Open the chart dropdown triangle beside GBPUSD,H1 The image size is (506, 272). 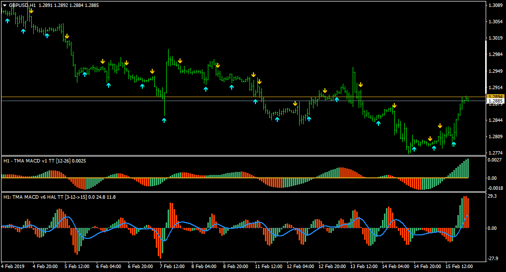pyautogui.click(x=4, y=5)
